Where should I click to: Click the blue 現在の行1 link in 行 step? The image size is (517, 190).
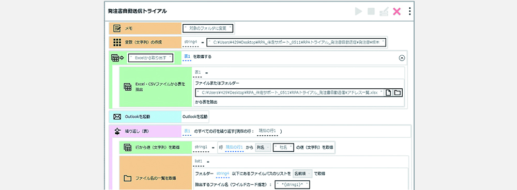pyautogui.click(x=234, y=148)
